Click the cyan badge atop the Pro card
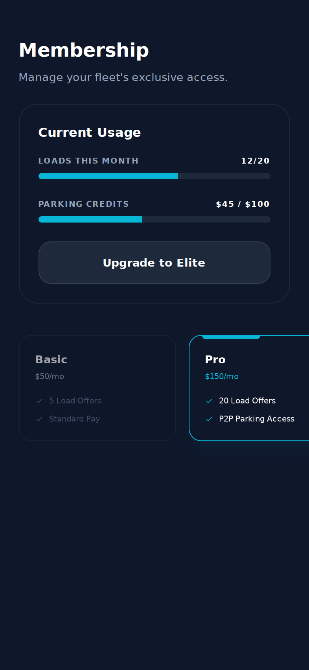The image size is (309, 670). click(231, 337)
